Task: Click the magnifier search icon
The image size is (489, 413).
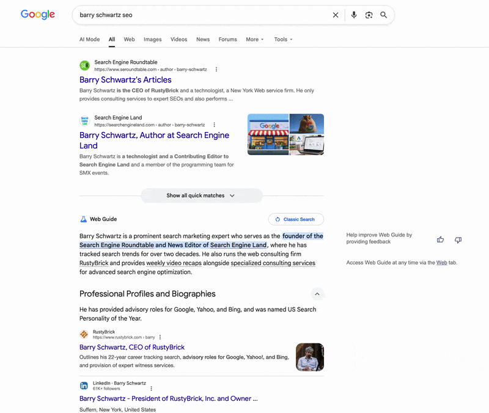Action: tap(384, 15)
